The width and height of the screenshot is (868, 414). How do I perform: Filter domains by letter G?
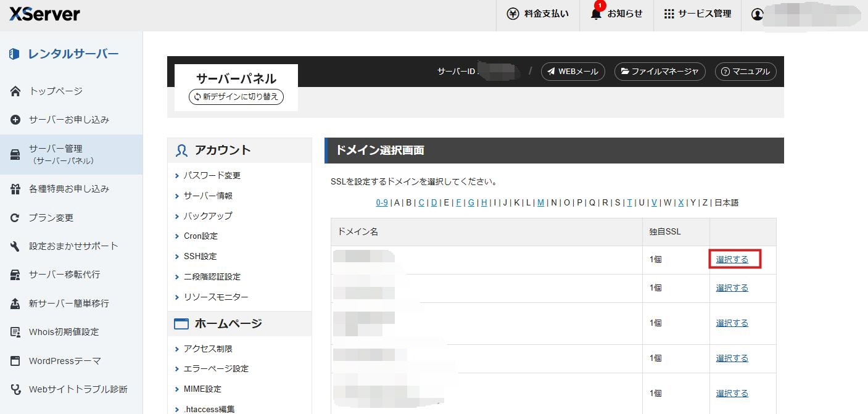point(471,203)
